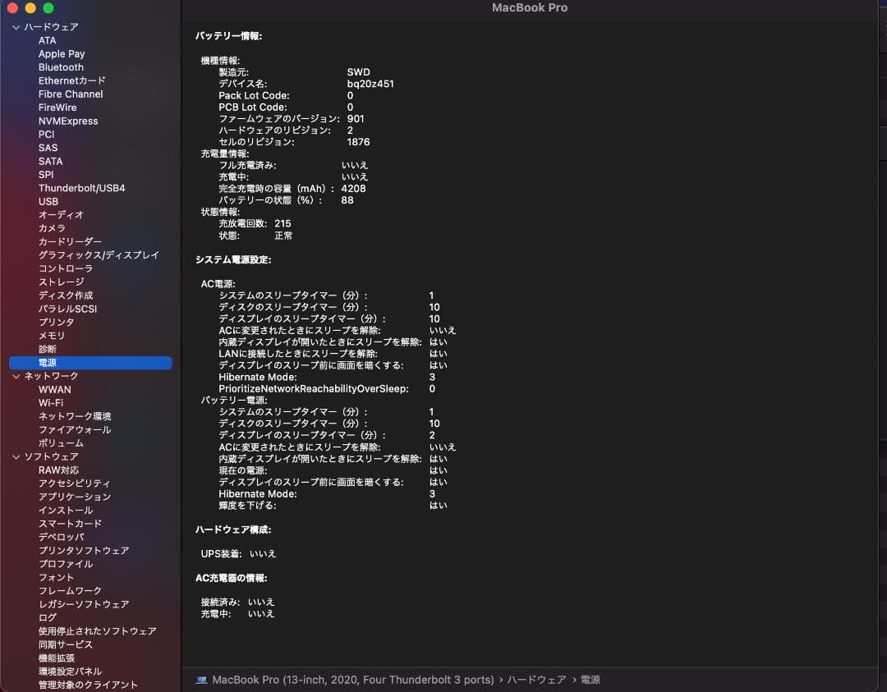Collapse the ソフトウェア section chevron
Image resolution: width=887 pixels, height=692 pixels.
pos(16,456)
